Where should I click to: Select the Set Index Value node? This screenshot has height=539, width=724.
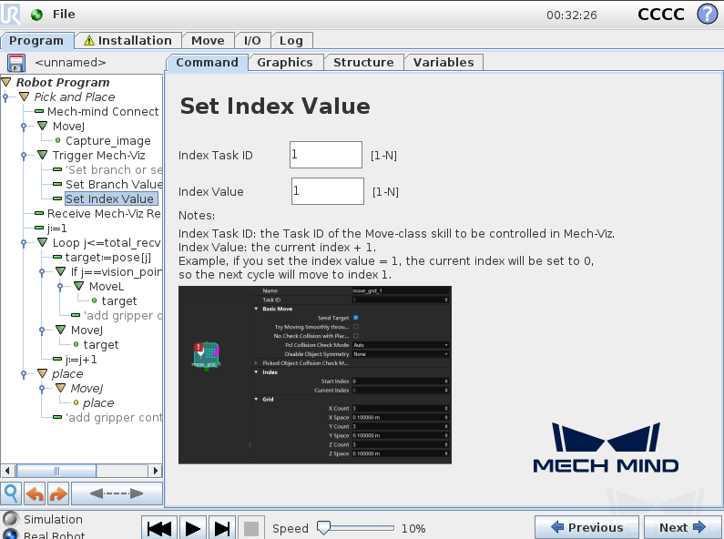(x=109, y=198)
